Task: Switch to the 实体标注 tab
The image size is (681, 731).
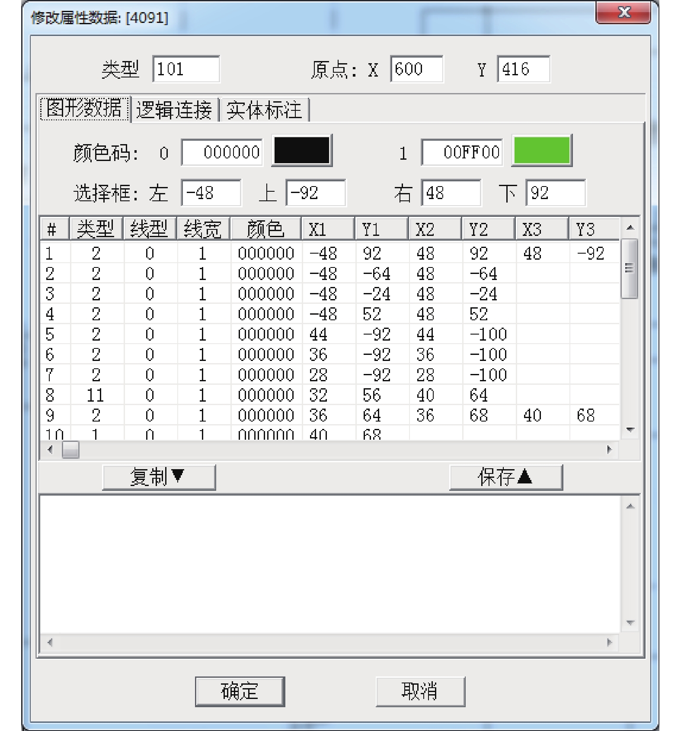Action: 264,110
